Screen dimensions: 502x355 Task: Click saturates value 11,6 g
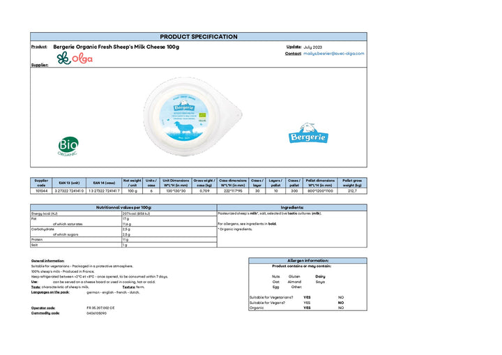pyautogui.click(x=126, y=224)
